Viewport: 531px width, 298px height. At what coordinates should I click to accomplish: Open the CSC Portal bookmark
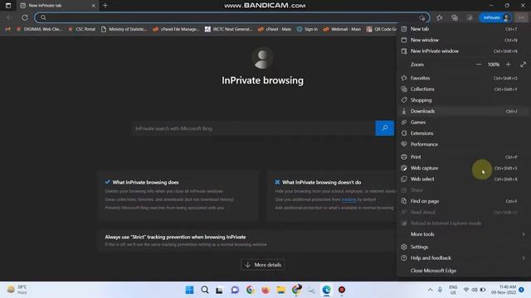[x=82, y=30]
